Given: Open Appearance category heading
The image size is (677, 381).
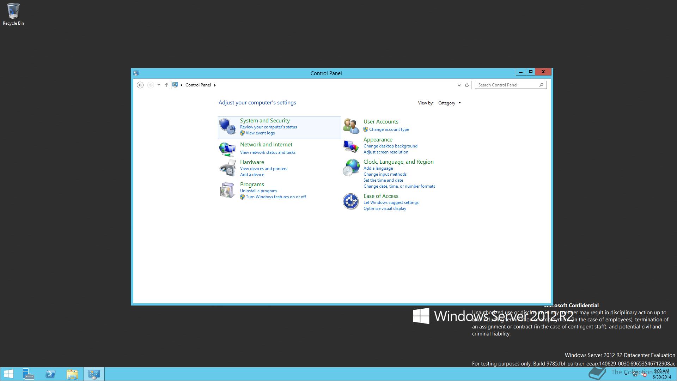Looking at the screenshot, I should [378, 140].
